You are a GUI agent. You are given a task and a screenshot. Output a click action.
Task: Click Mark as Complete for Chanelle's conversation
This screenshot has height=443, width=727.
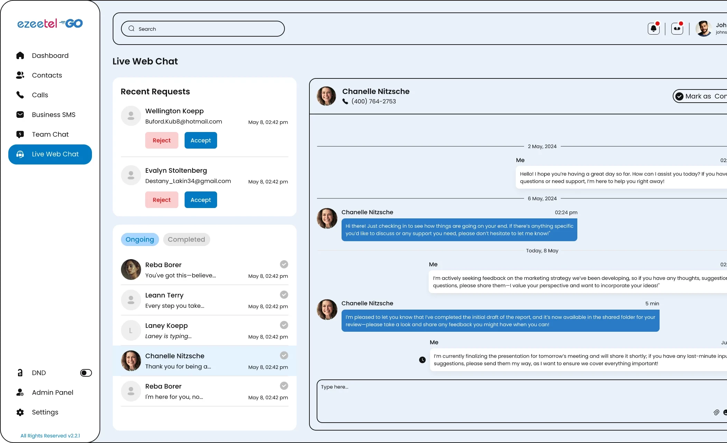(x=702, y=96)
